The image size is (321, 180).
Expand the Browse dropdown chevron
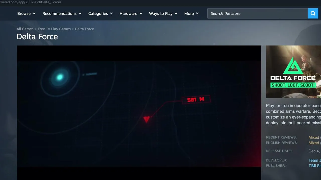pos(34,13)
